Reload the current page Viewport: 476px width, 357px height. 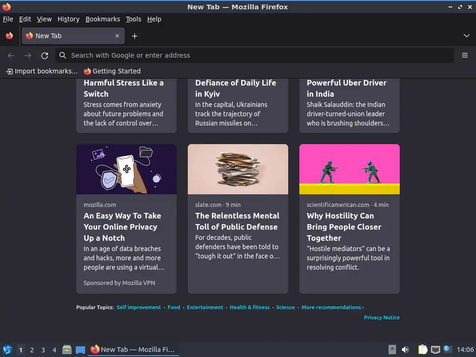pyautogui.click(x=45, y=56)
